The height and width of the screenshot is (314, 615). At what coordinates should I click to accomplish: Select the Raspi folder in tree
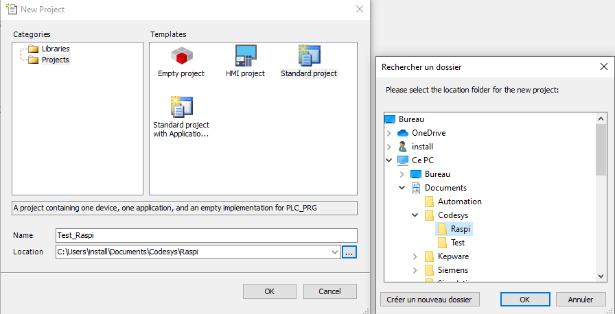454,229
